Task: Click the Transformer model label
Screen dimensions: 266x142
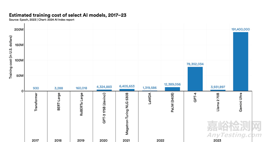Action: point(36,102)
